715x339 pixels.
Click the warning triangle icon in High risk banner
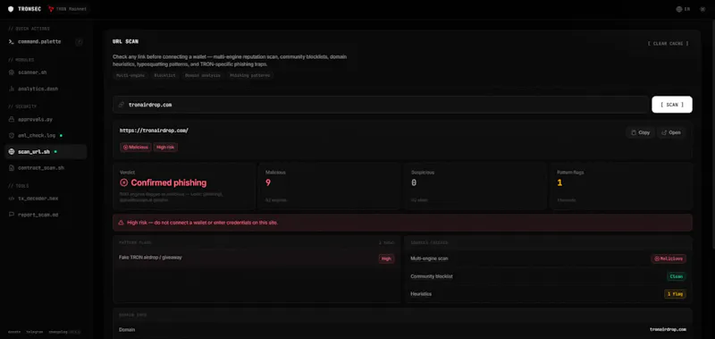(121, 223)
